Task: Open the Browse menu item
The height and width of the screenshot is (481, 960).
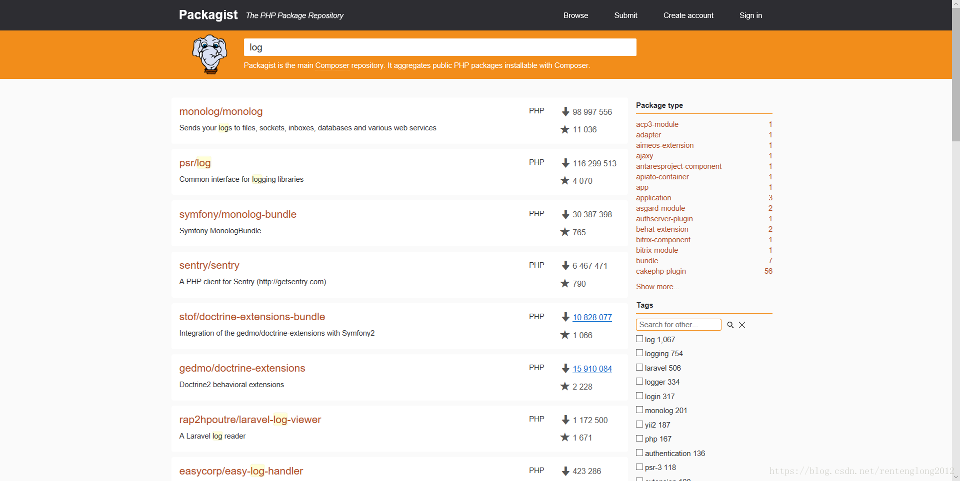Action: point(575,15)
